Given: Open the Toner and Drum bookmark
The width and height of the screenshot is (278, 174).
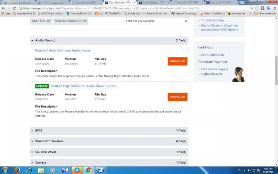Looking at the screenshot, I should [79, 14].
